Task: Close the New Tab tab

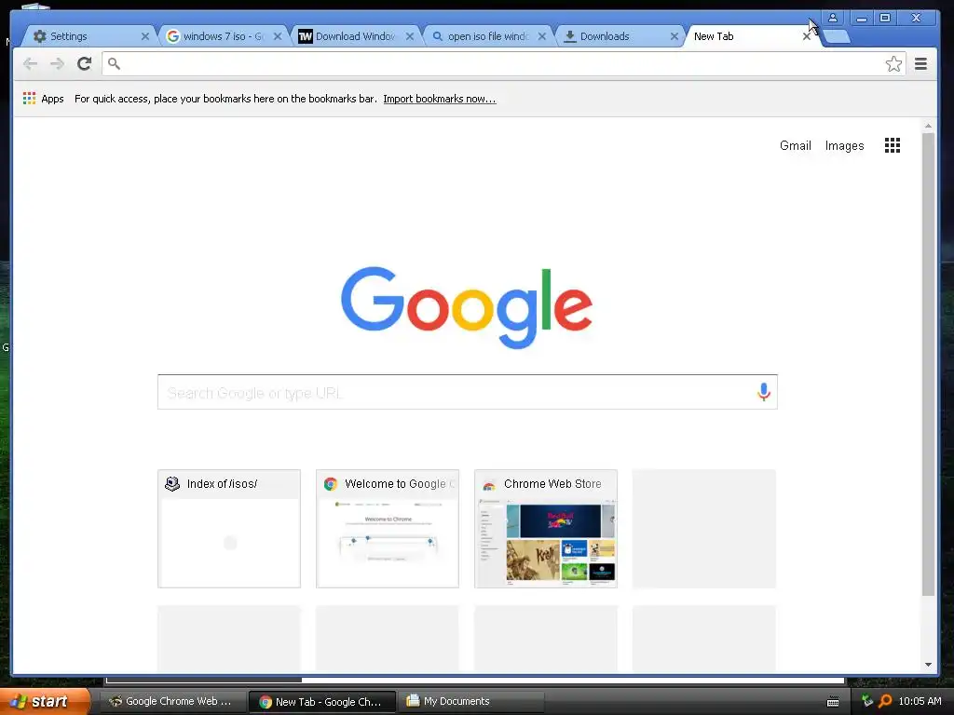Action: pos(806,36)
